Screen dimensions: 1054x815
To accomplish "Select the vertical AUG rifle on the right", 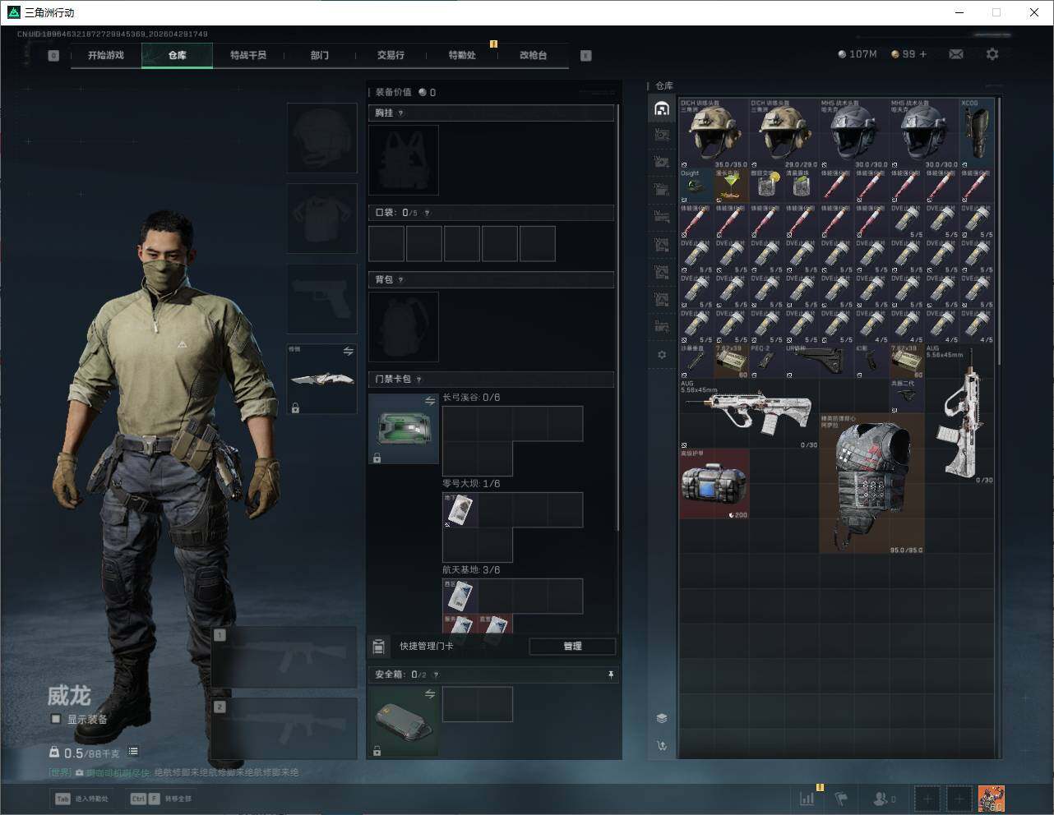I will pyautogui.click(x=959, y=413).
